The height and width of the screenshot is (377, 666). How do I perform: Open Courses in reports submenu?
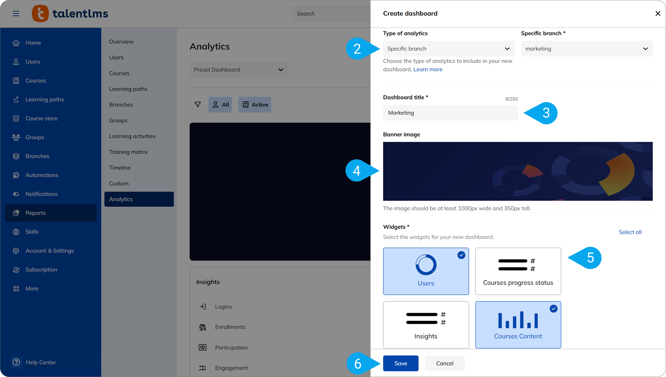119,73
